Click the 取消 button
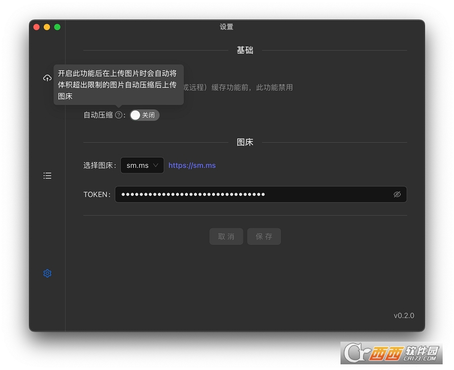Image resolution: width=454 pixels, height=370 pixels. click(226, 236)
